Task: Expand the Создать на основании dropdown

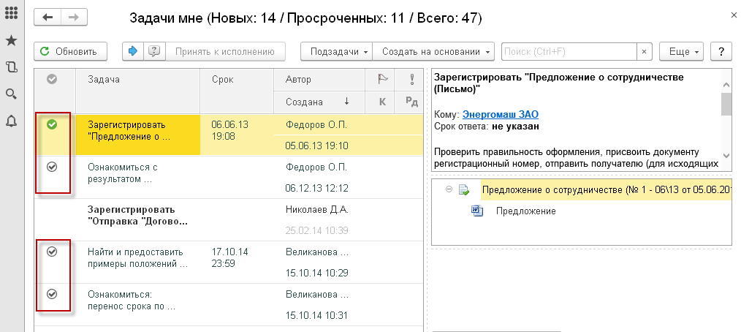Action: [x=433, y=52]
